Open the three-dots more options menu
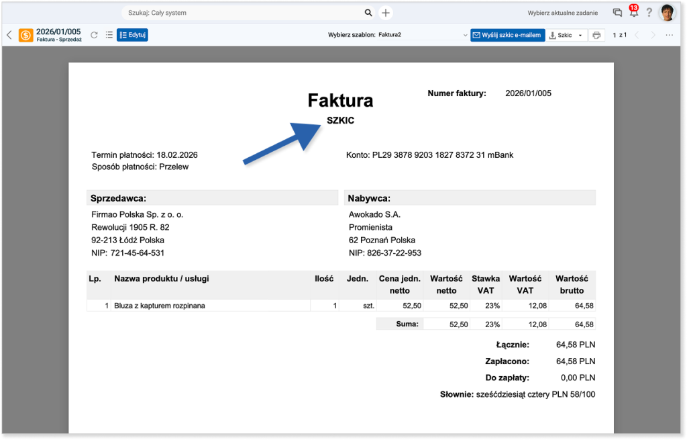The width and height of the screenshot is (687, 440). (670, 35)
